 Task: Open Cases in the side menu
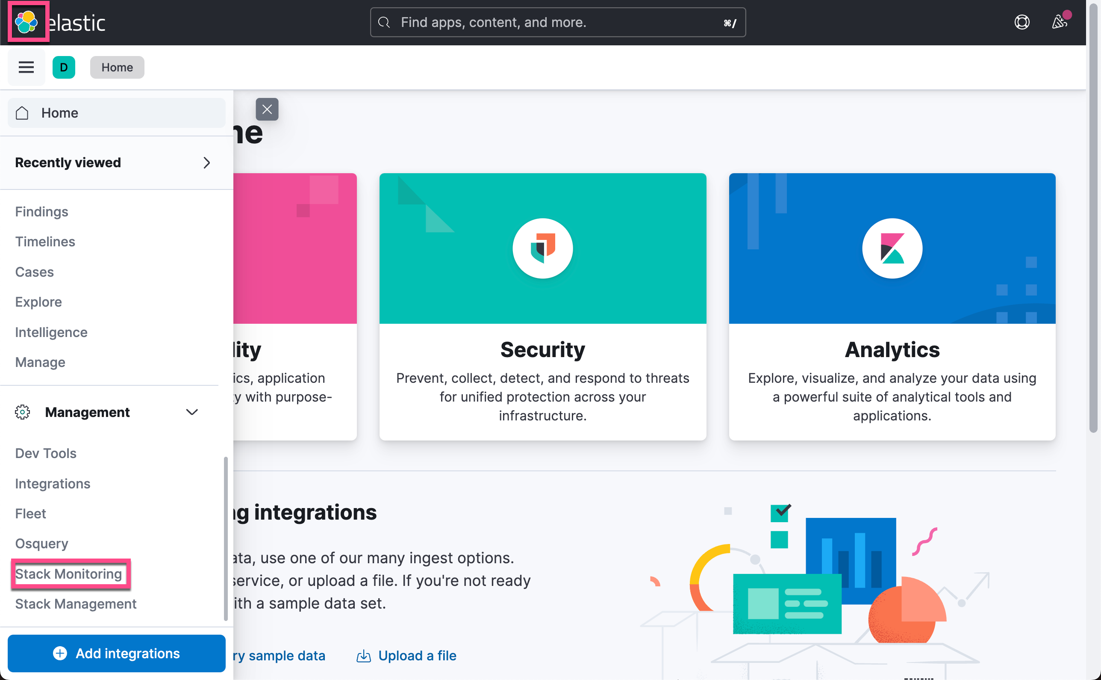click(x=34, y=272)
